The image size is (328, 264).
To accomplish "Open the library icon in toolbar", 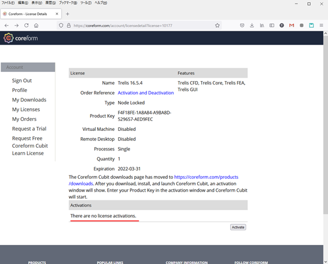I will 262,25.
